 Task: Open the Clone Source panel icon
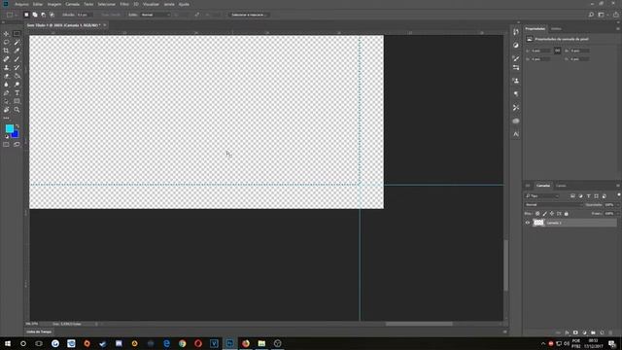click(x=516, y=81)
